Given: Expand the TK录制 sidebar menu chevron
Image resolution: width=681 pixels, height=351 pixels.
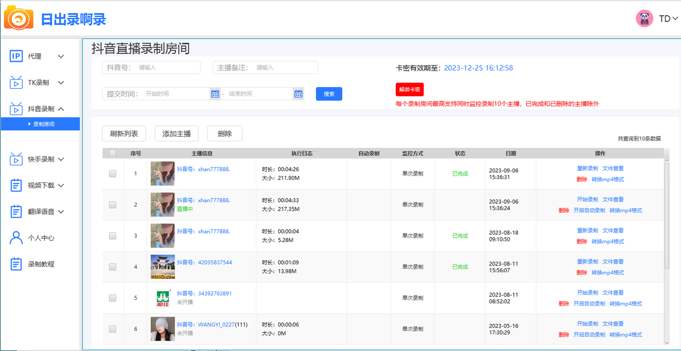Looking at the screenshot, I should [x=61, y=82].
